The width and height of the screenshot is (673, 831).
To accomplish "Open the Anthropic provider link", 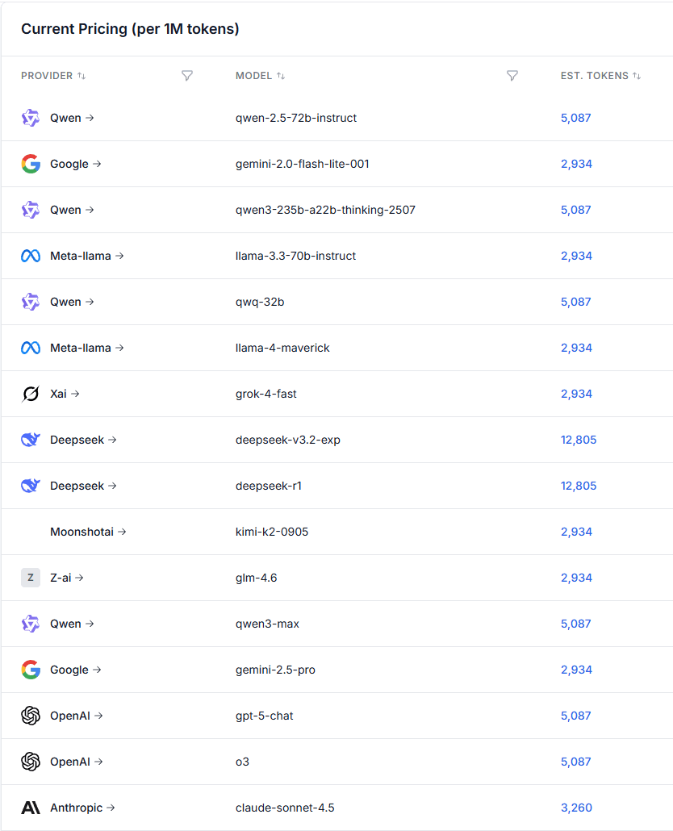I will pyautogui.click(x=82, y=808).
